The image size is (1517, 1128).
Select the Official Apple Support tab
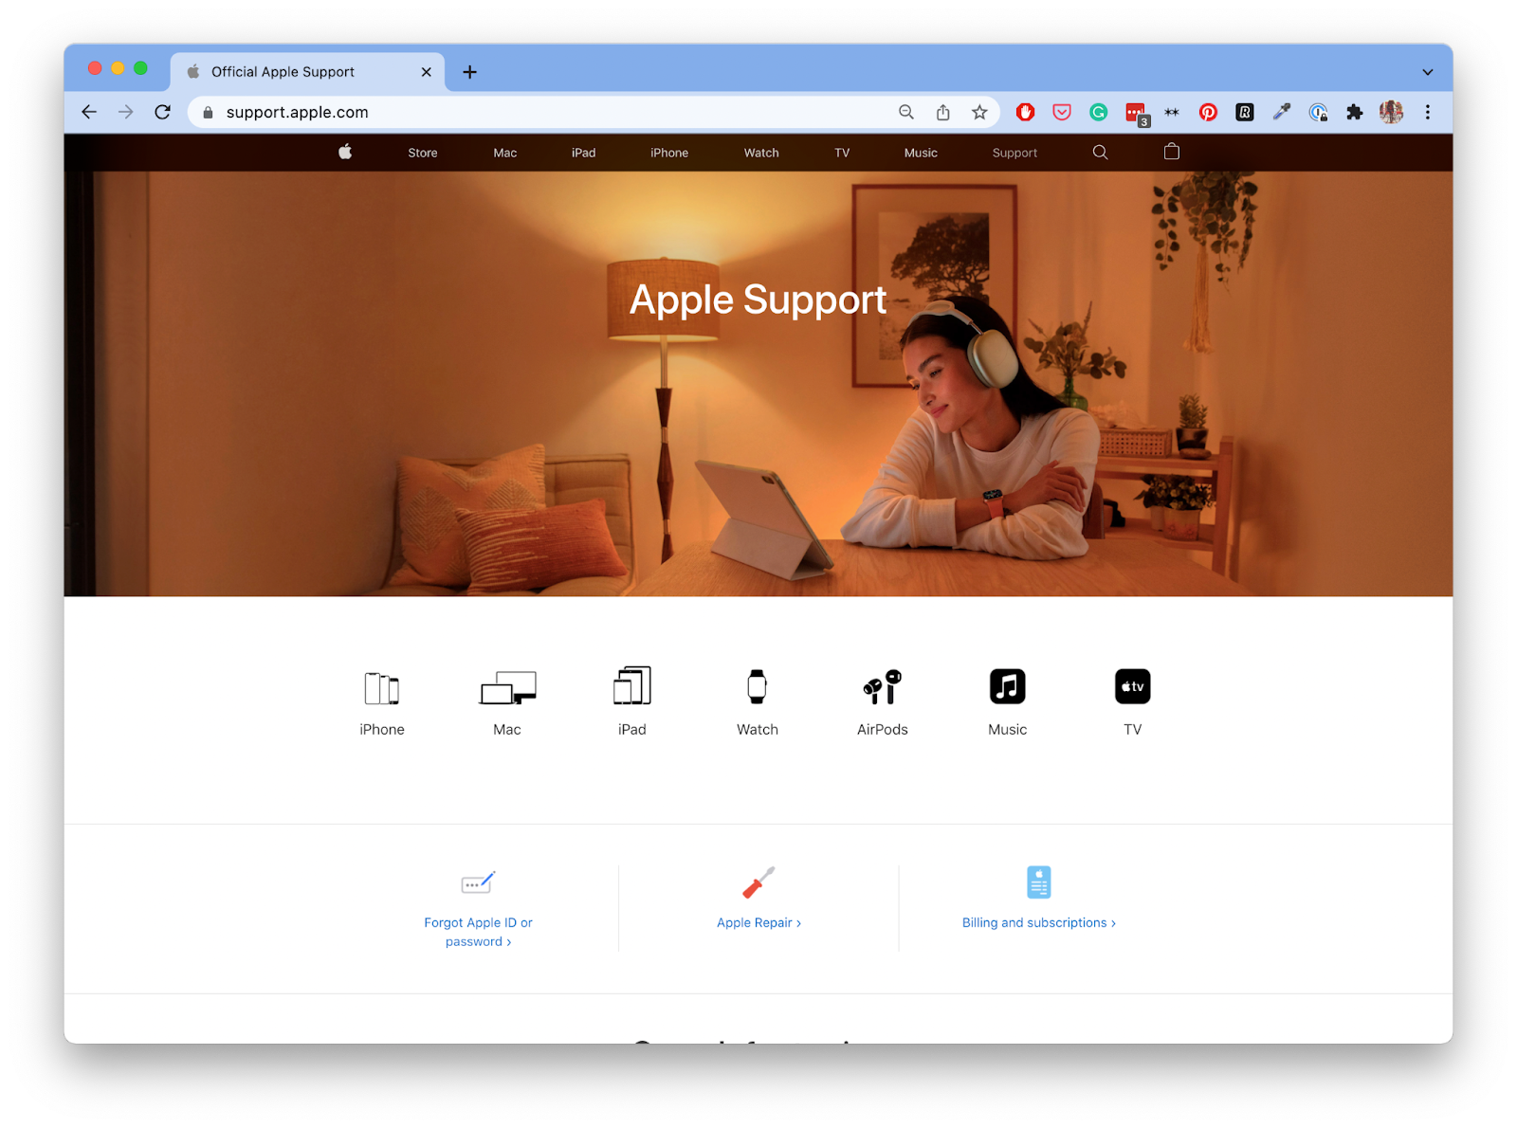307,72
